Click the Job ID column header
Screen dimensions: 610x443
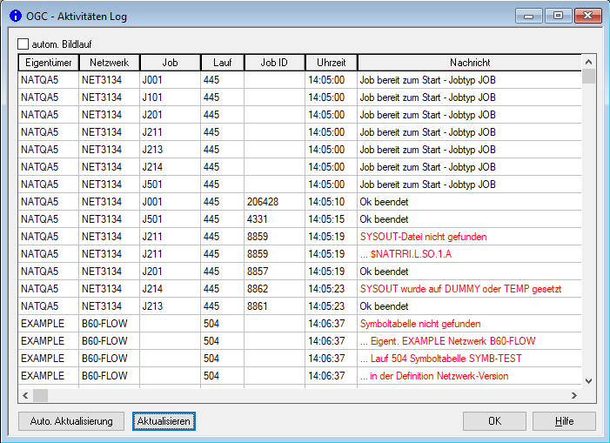pyautogui.click(x=274, y=63)
